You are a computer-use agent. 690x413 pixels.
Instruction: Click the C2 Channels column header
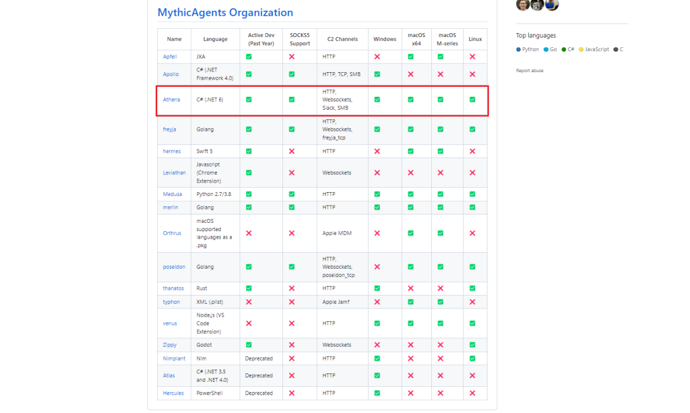342,39
